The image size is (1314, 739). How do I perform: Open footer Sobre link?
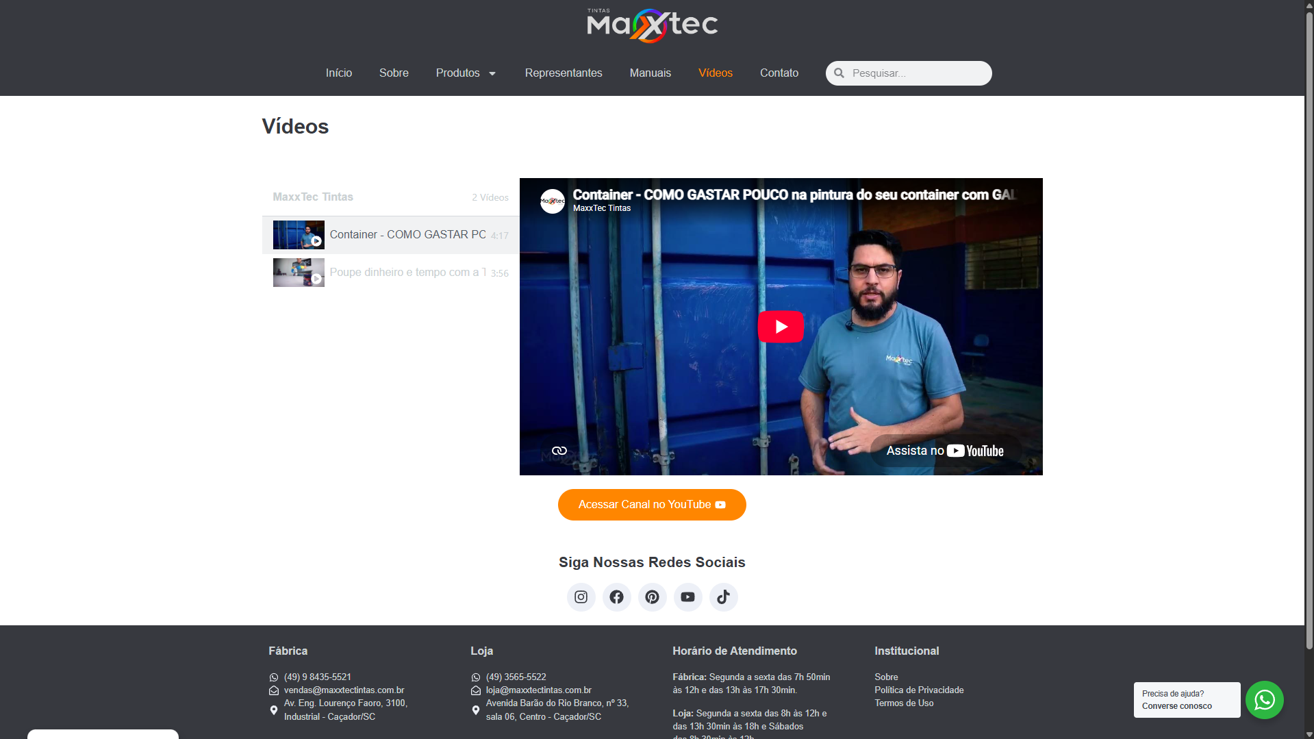click(886, 677)
